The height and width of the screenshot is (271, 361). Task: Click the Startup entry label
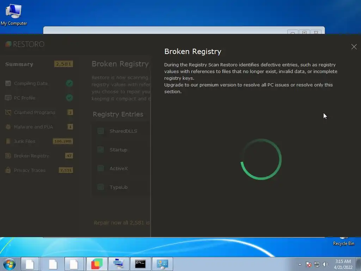click(x=118, y=150)
